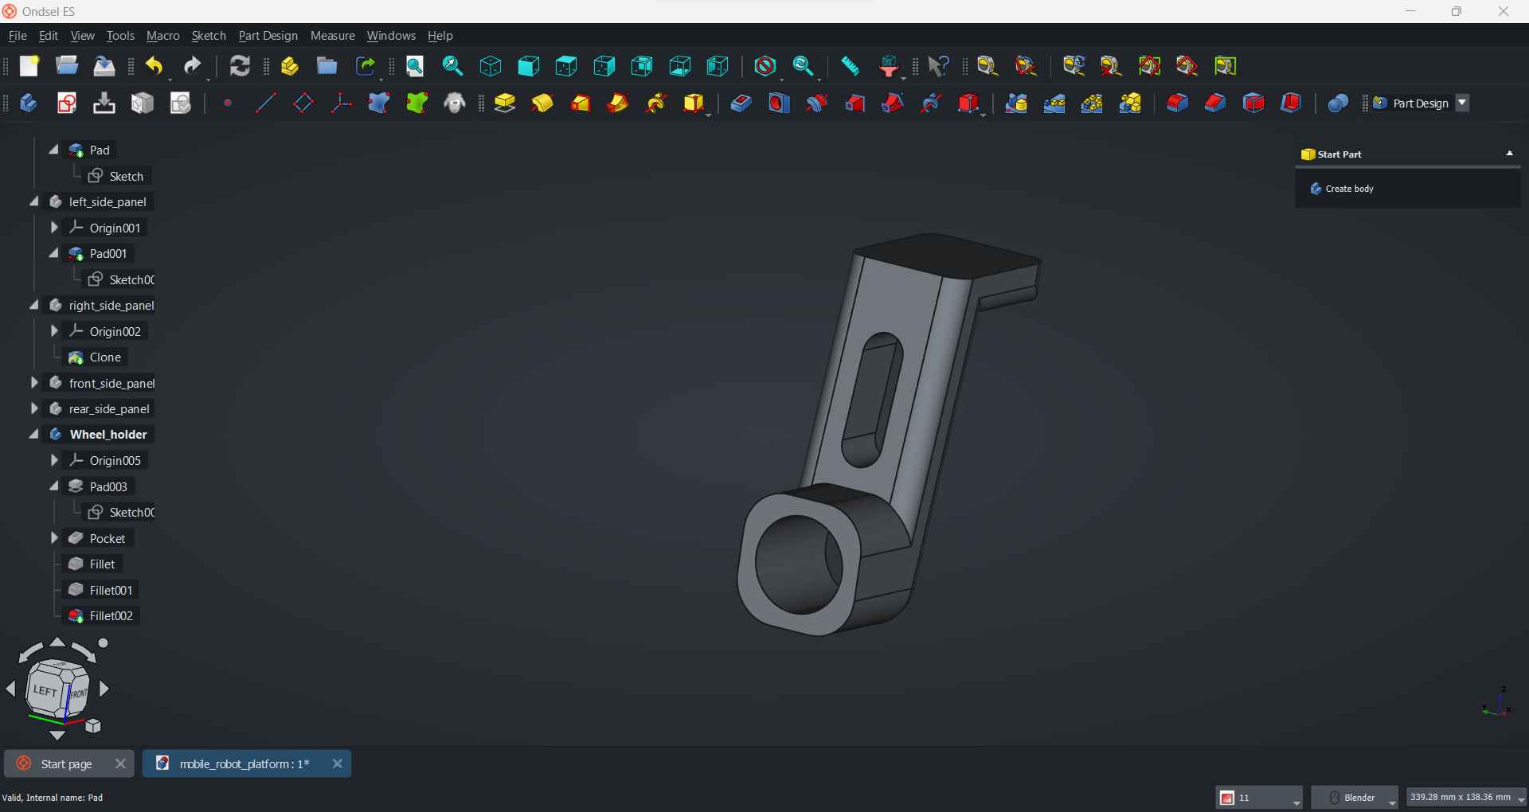This screenshot has width=1529, height=812.
Task: Close the mobile_robot_platform tab
Action: click(x=338, y=764)
